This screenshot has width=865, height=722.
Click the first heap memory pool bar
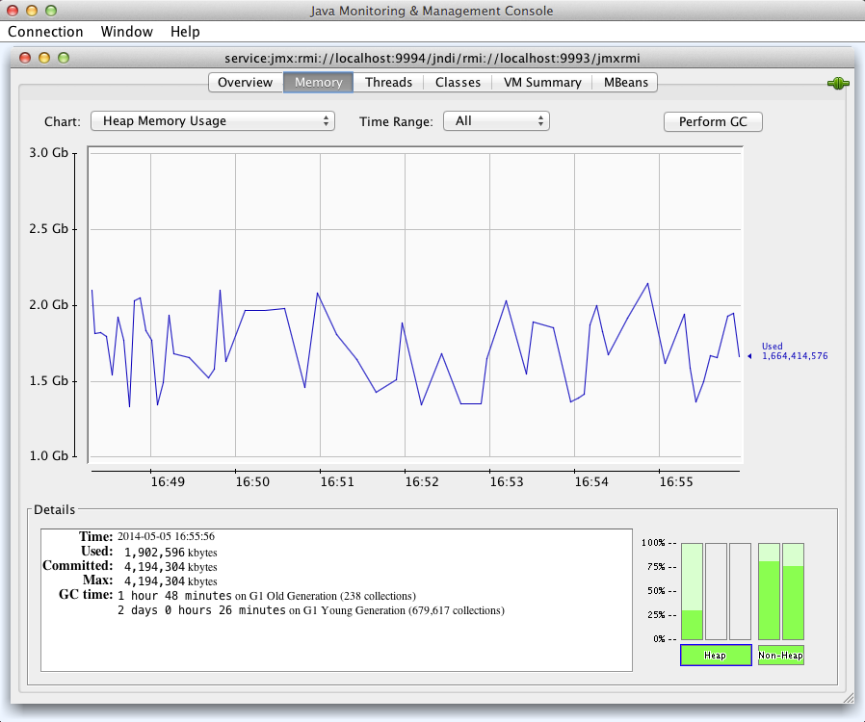[692, 591]
